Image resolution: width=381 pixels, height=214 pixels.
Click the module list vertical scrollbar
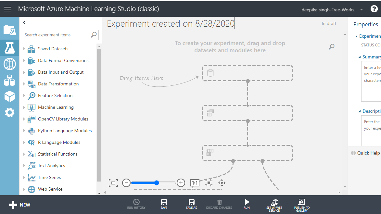tap(99, 115)
